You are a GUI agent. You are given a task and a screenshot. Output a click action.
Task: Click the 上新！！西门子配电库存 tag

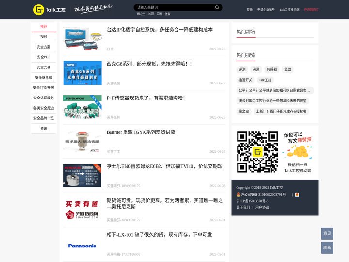click(281, 111)
